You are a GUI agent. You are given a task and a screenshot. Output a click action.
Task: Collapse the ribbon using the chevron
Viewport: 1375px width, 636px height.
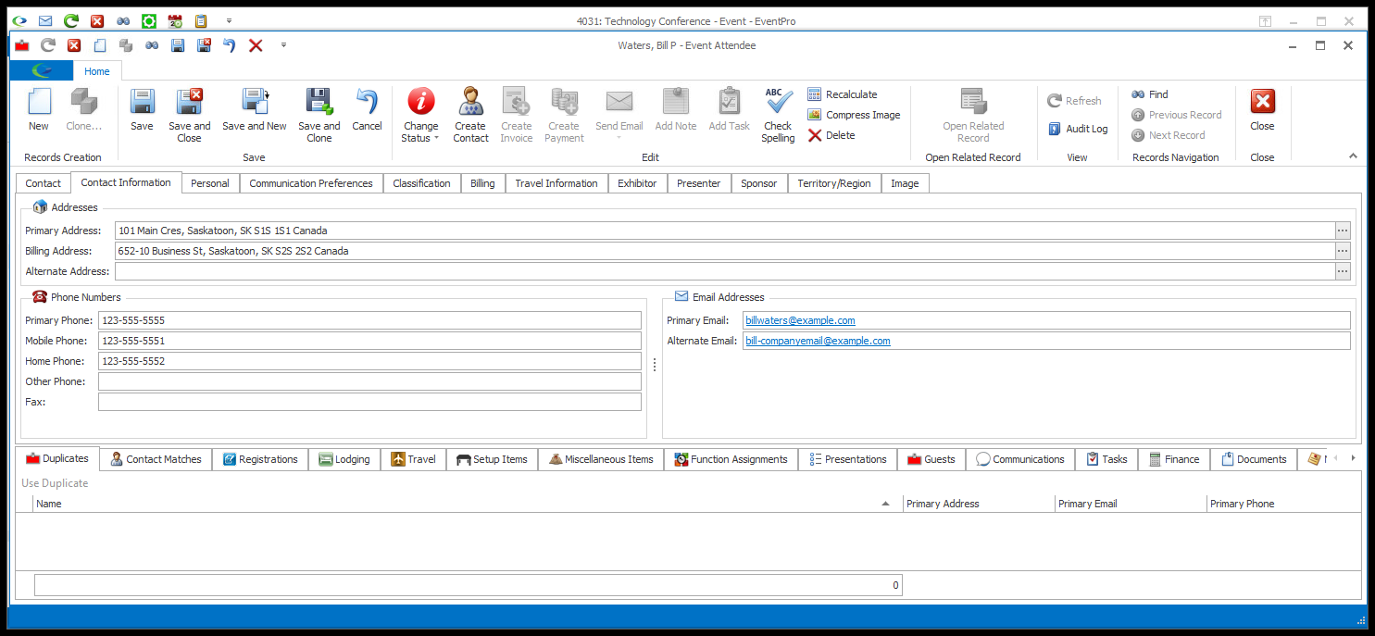pos(1353,156)
